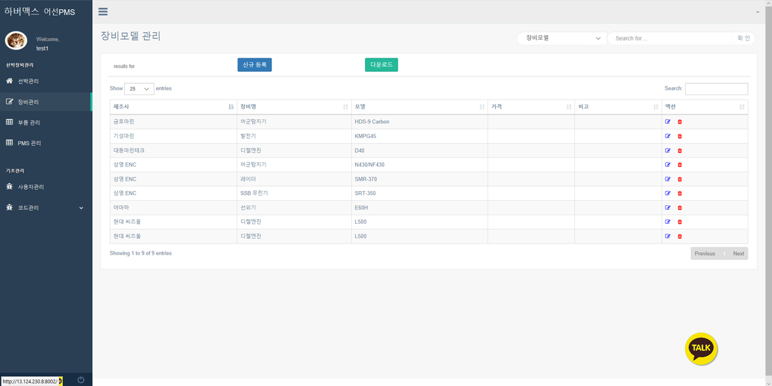Select 장비관리 in sidebar

[46, 102]
